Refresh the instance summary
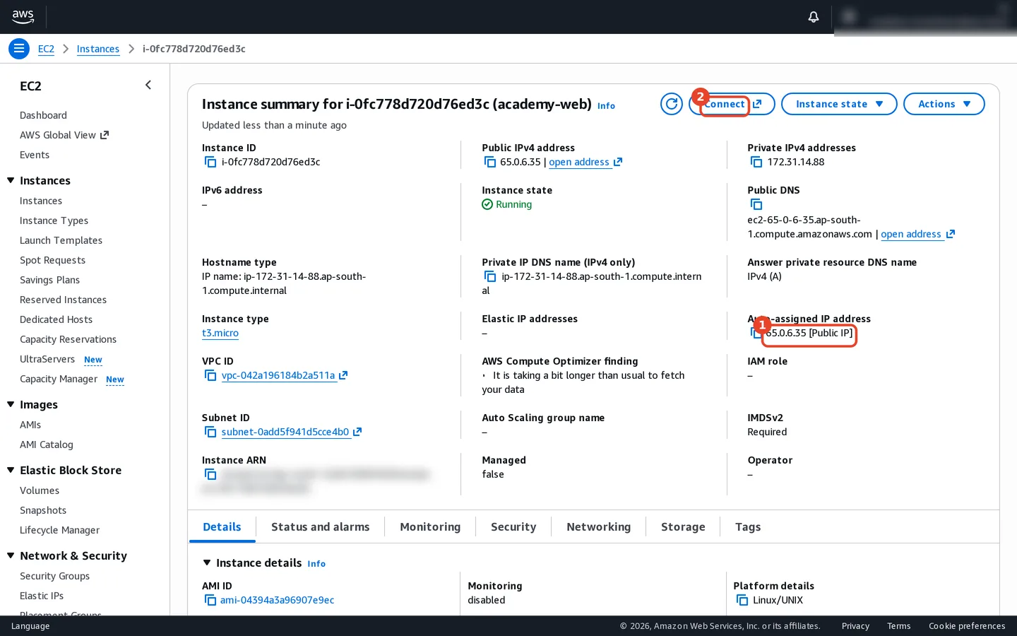Screen dimensions: 1017x636 [672, 104]
